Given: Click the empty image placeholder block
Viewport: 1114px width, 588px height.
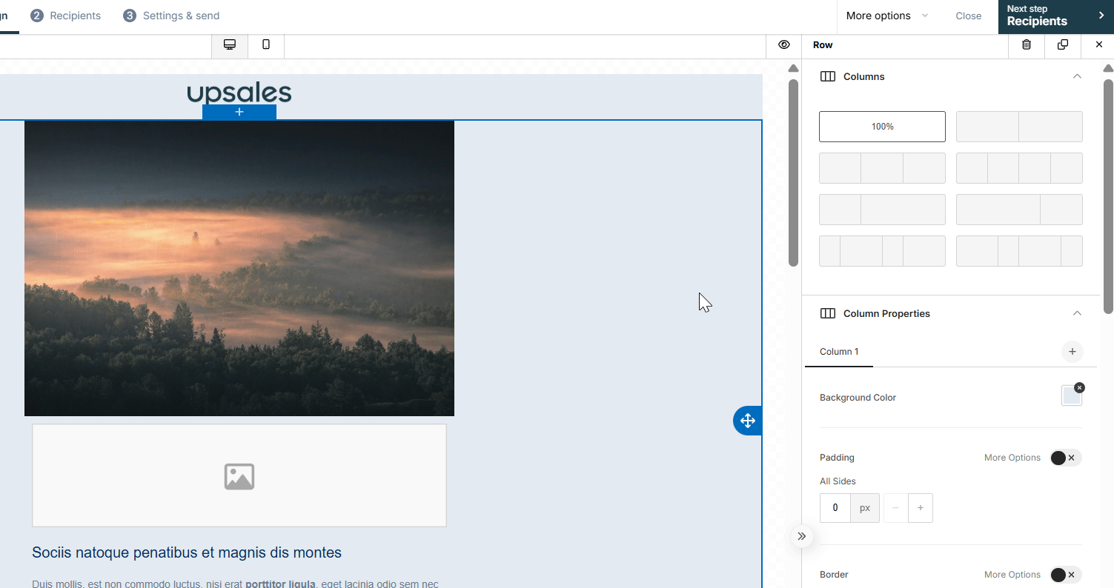Looking at the screenshot, I should [239, 475].
